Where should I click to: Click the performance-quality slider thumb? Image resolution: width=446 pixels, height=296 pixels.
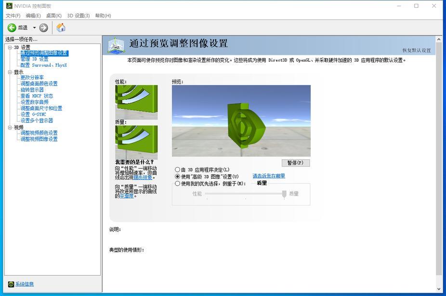coord(284,194)
